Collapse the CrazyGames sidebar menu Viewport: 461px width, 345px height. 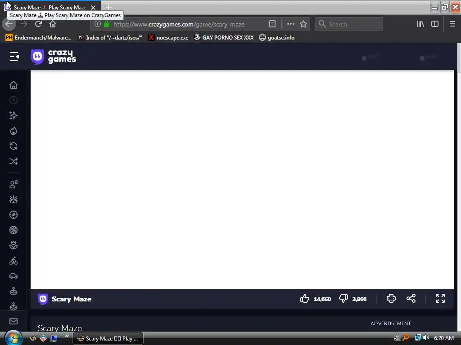(x=14, y=57)
